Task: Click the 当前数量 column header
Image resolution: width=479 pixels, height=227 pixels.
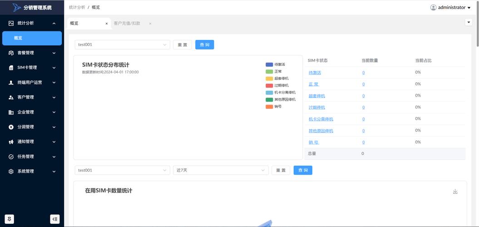Action: [x=370, y=60]
